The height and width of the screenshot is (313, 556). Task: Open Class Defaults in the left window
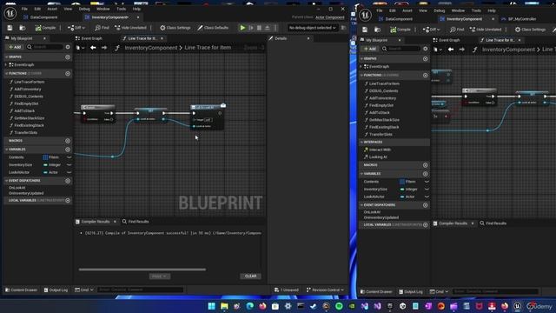(213, 28)
